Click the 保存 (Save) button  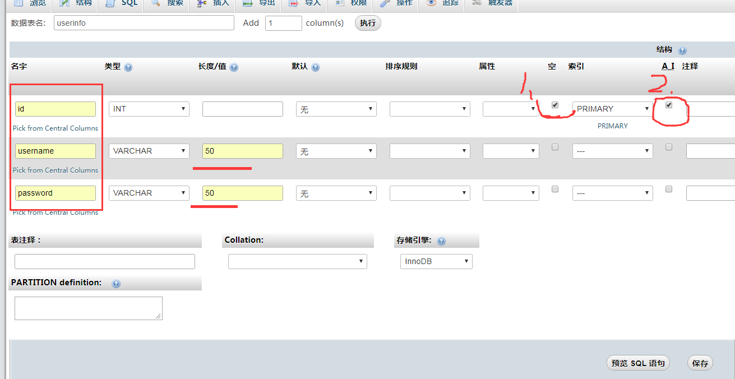[700, 363]
